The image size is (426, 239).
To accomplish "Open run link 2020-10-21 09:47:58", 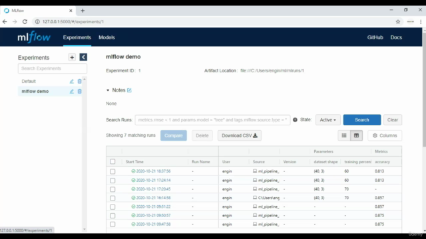I will tap(153, 224).
